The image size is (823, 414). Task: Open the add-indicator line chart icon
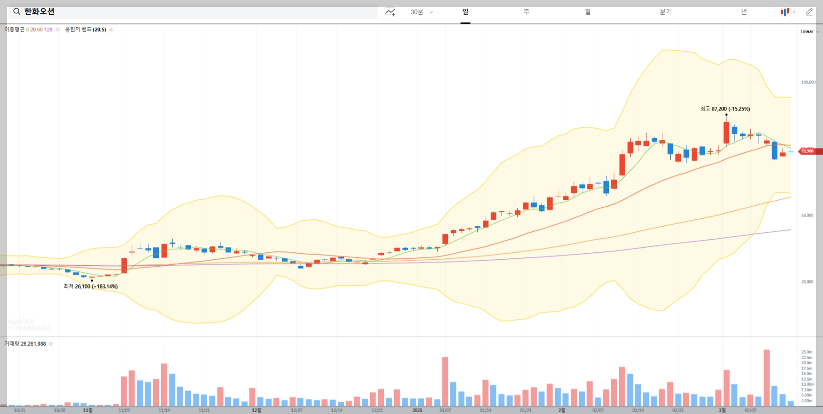tap(390, 12)
